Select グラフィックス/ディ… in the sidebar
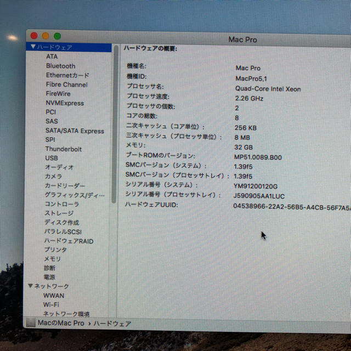The image size is (351, 351). [x=75, y=195]
